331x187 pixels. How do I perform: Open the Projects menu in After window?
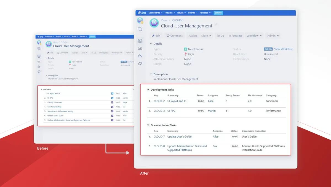coord(170,13)
